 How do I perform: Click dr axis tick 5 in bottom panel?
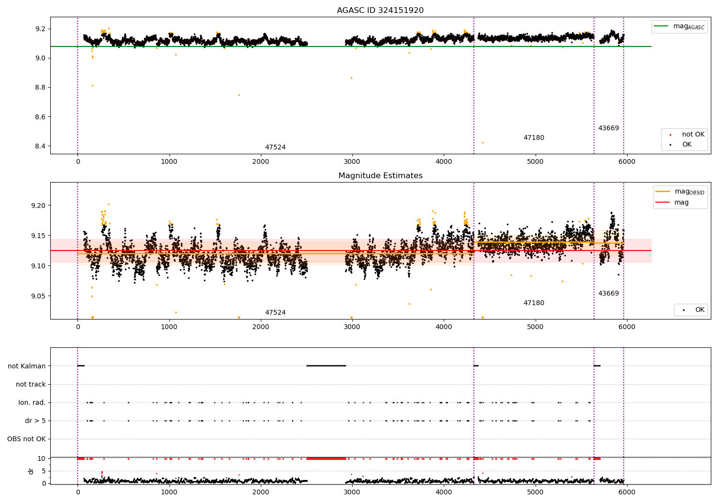click(x=44, y=471)
